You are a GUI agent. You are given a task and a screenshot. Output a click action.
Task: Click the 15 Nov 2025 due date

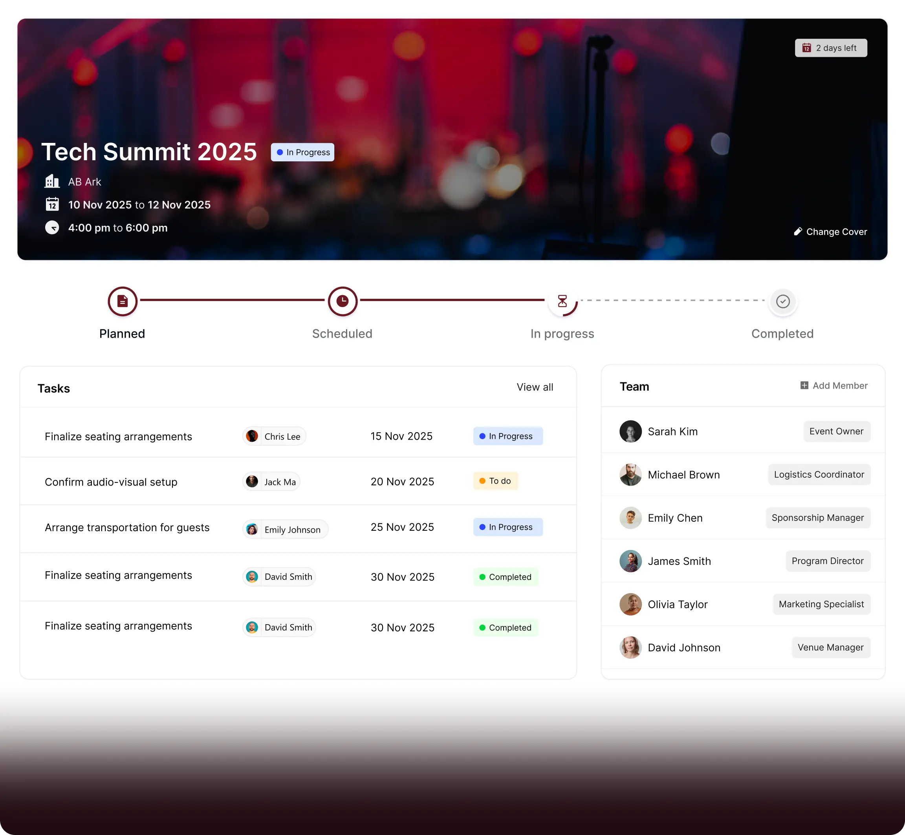coord(401,436)
